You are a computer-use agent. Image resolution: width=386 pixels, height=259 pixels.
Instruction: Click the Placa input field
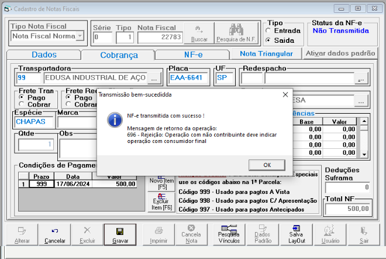(x=188, y=78)
